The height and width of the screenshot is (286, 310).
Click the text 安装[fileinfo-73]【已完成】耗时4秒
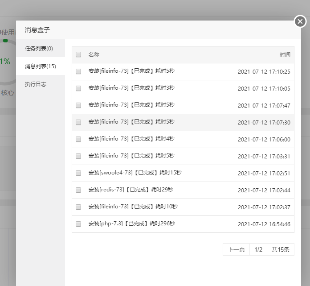(131, 139)
